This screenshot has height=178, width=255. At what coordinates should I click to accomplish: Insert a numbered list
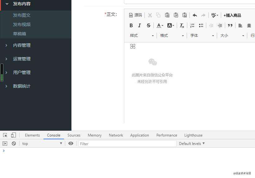coord(192,25)
